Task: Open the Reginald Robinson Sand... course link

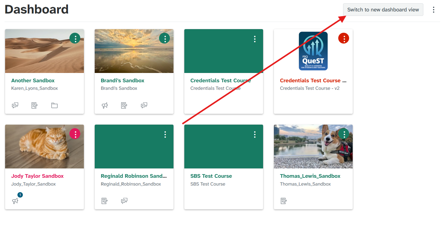Action: coord(134,176)
